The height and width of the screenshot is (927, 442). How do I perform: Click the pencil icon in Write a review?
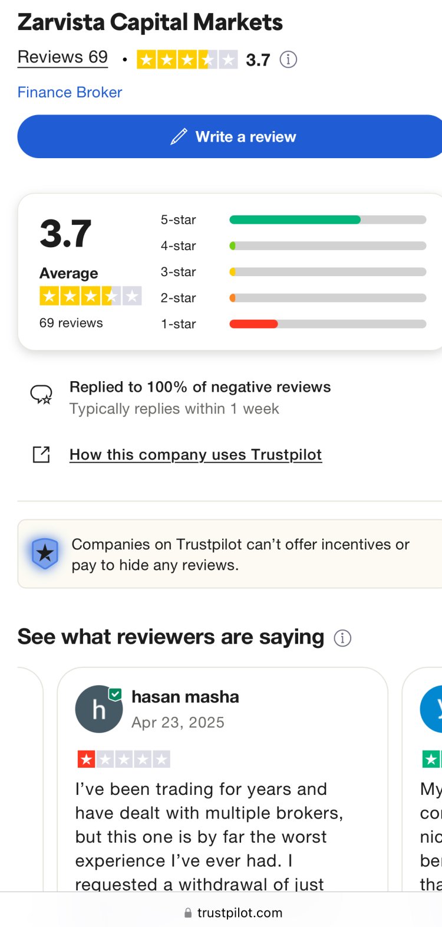pos(179,137)
